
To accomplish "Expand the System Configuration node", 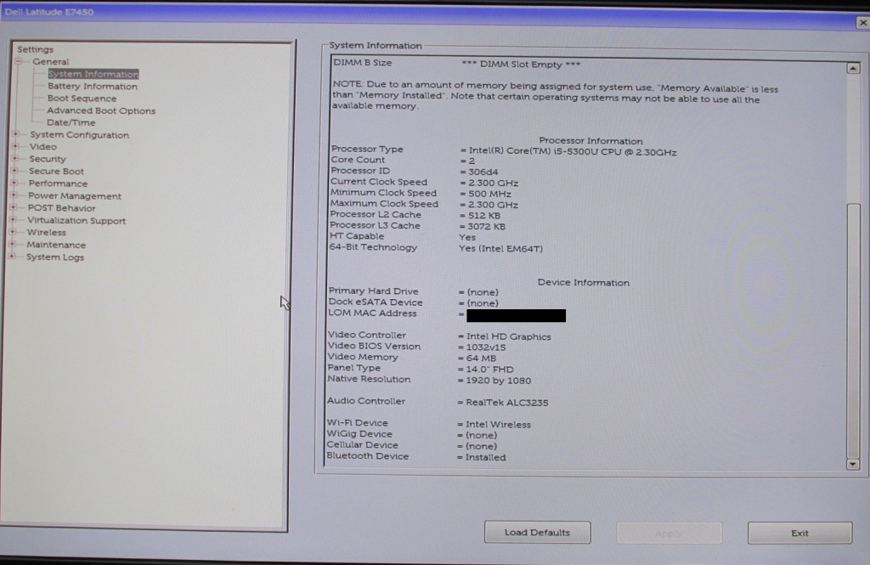I will (x=16, y=134).
